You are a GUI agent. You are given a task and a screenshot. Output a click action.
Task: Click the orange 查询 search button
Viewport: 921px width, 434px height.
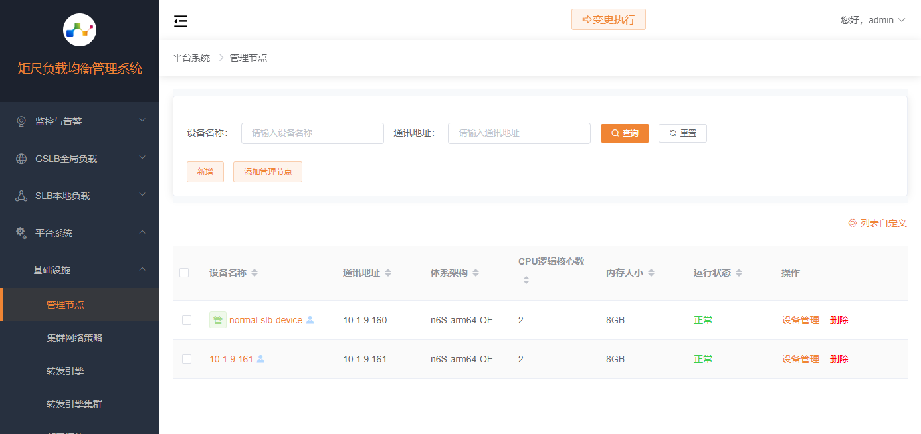(x=625, y=133)
